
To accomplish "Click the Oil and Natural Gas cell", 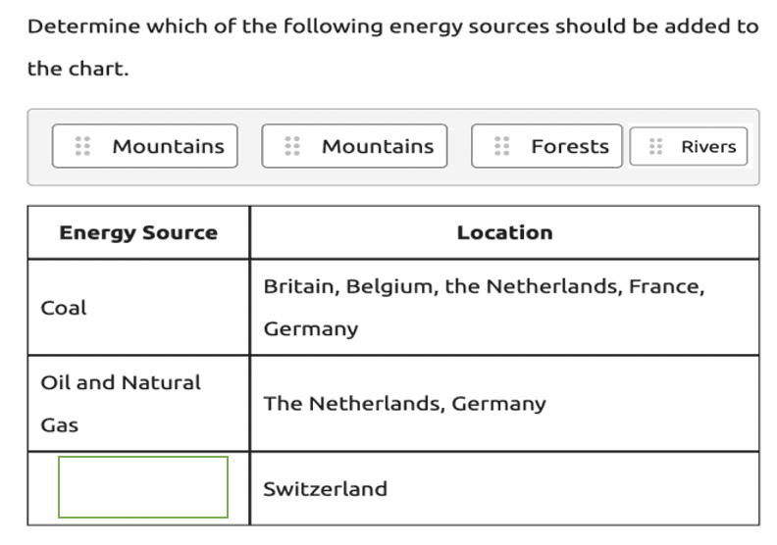I will (x=138, y=404).
